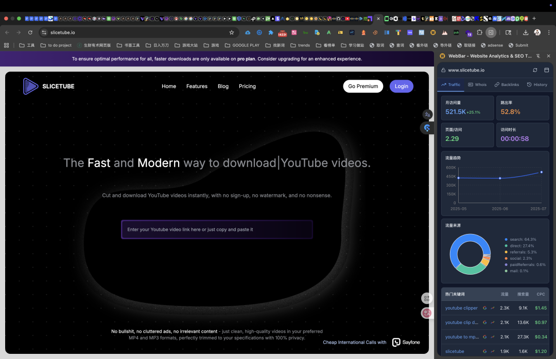Open the Pricing nav item

coord(247,86)
